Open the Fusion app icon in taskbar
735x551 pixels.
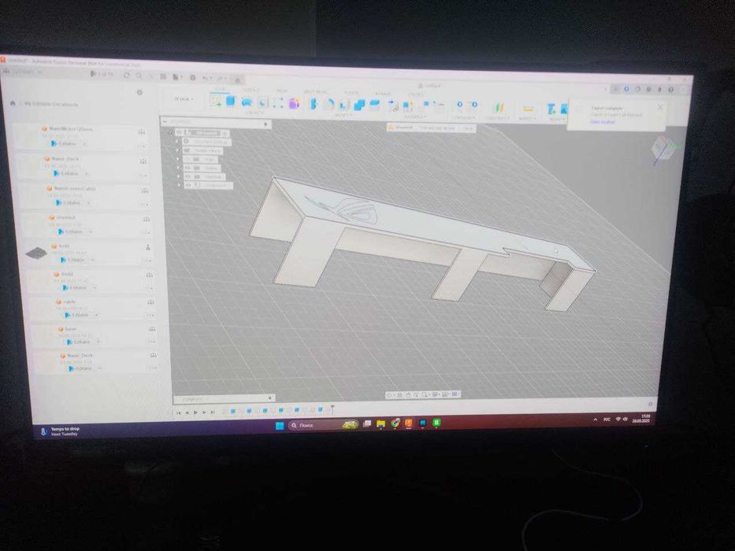coord(409,423)
